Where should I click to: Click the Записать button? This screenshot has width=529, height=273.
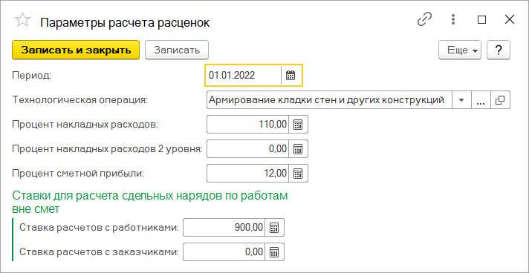[x=177, y=50]
